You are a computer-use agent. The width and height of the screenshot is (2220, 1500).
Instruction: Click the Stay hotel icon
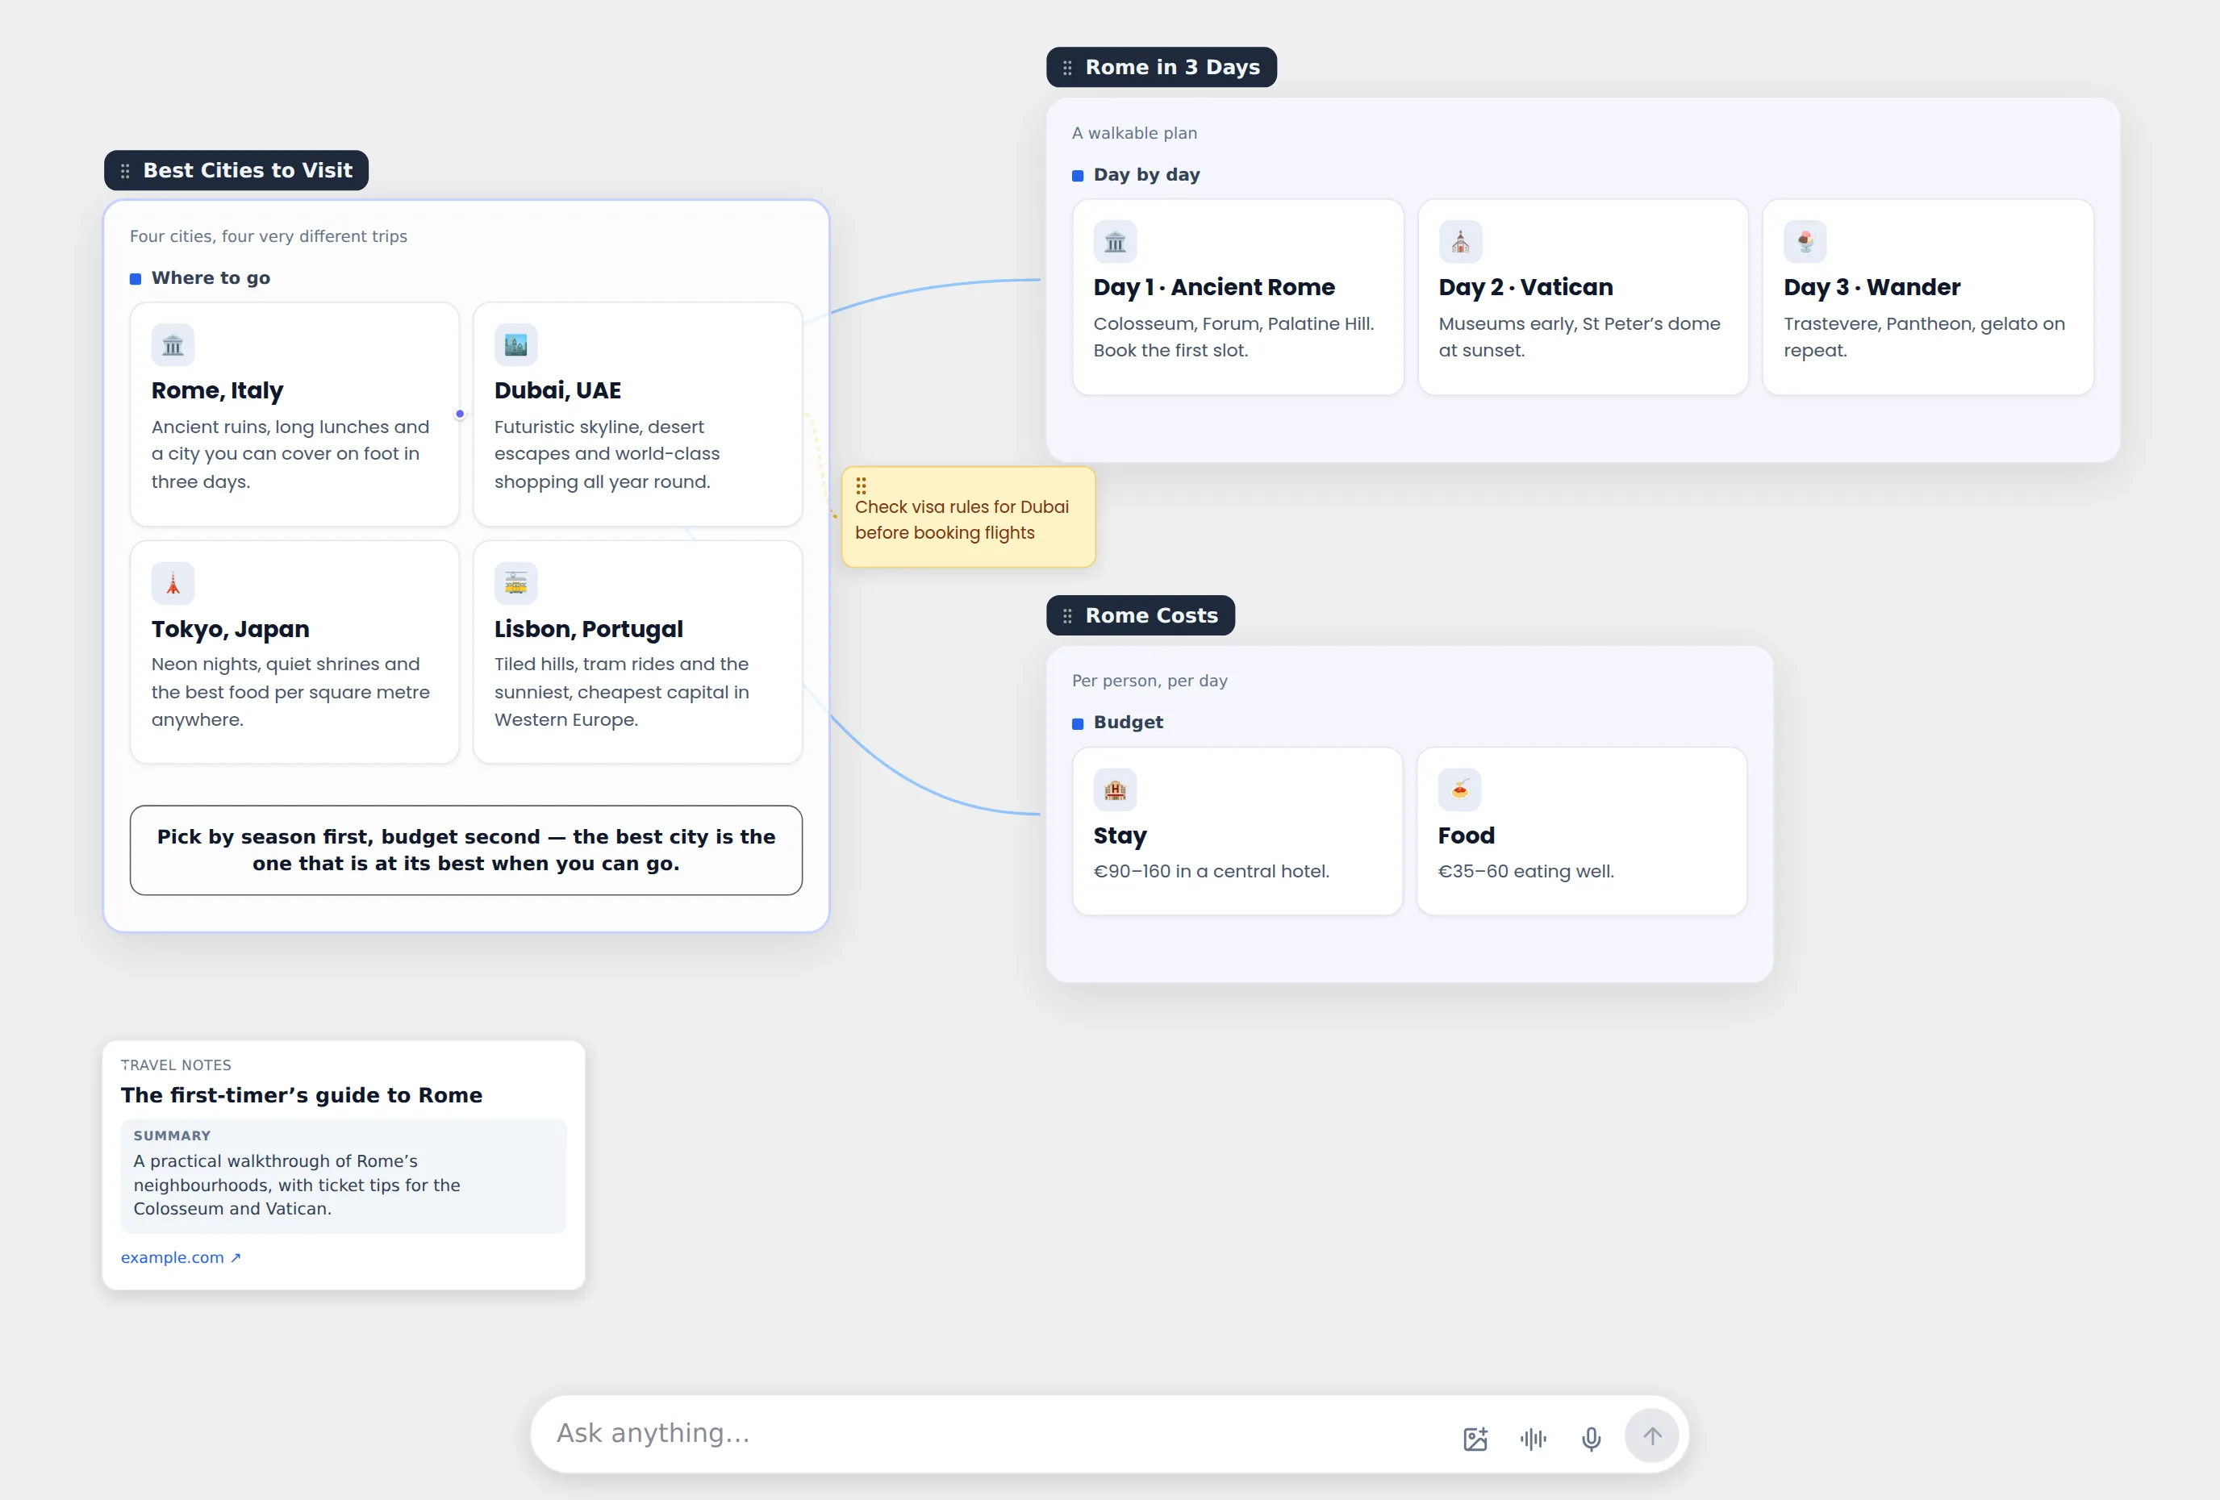[x=1115, y=790]
